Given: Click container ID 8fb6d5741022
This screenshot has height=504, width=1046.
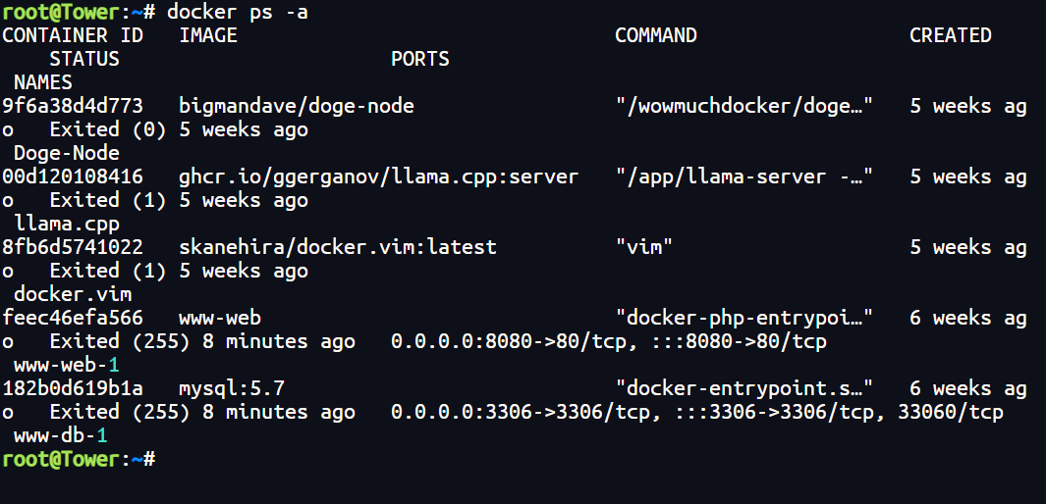Looking at the screenshot, I should tap(73, 248).
